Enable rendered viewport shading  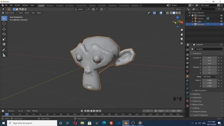(180, 13)
